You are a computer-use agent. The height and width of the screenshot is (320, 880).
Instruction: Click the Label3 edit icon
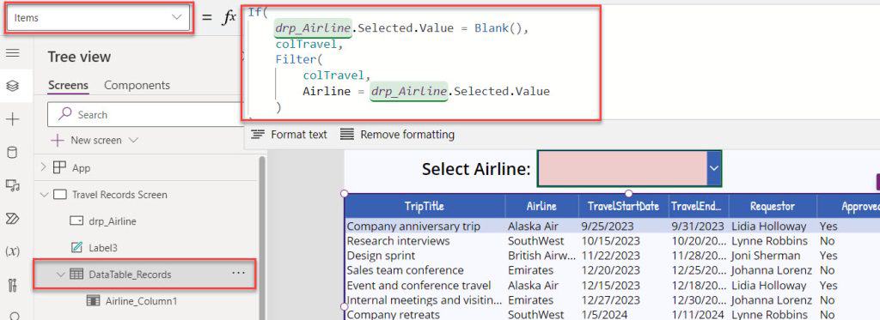pos(76,248)
